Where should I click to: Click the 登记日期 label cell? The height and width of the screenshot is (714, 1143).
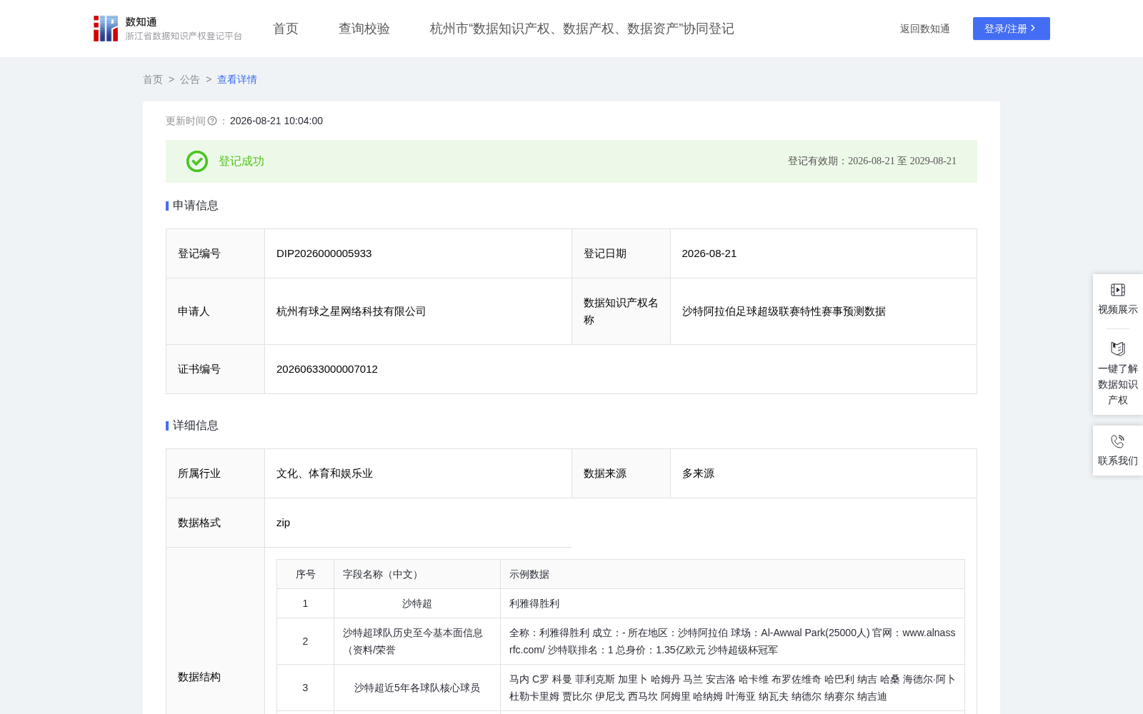pos(621,253)
